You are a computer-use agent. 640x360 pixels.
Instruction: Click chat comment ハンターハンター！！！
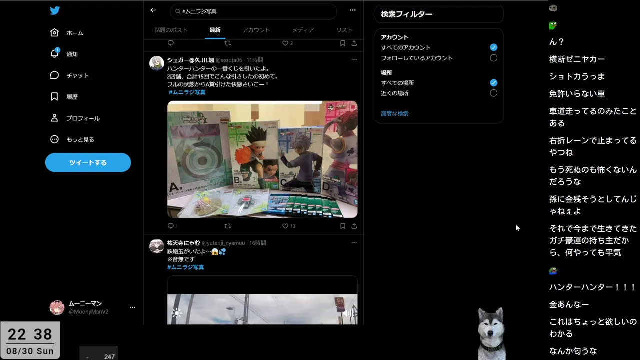[x=592, y=287]
